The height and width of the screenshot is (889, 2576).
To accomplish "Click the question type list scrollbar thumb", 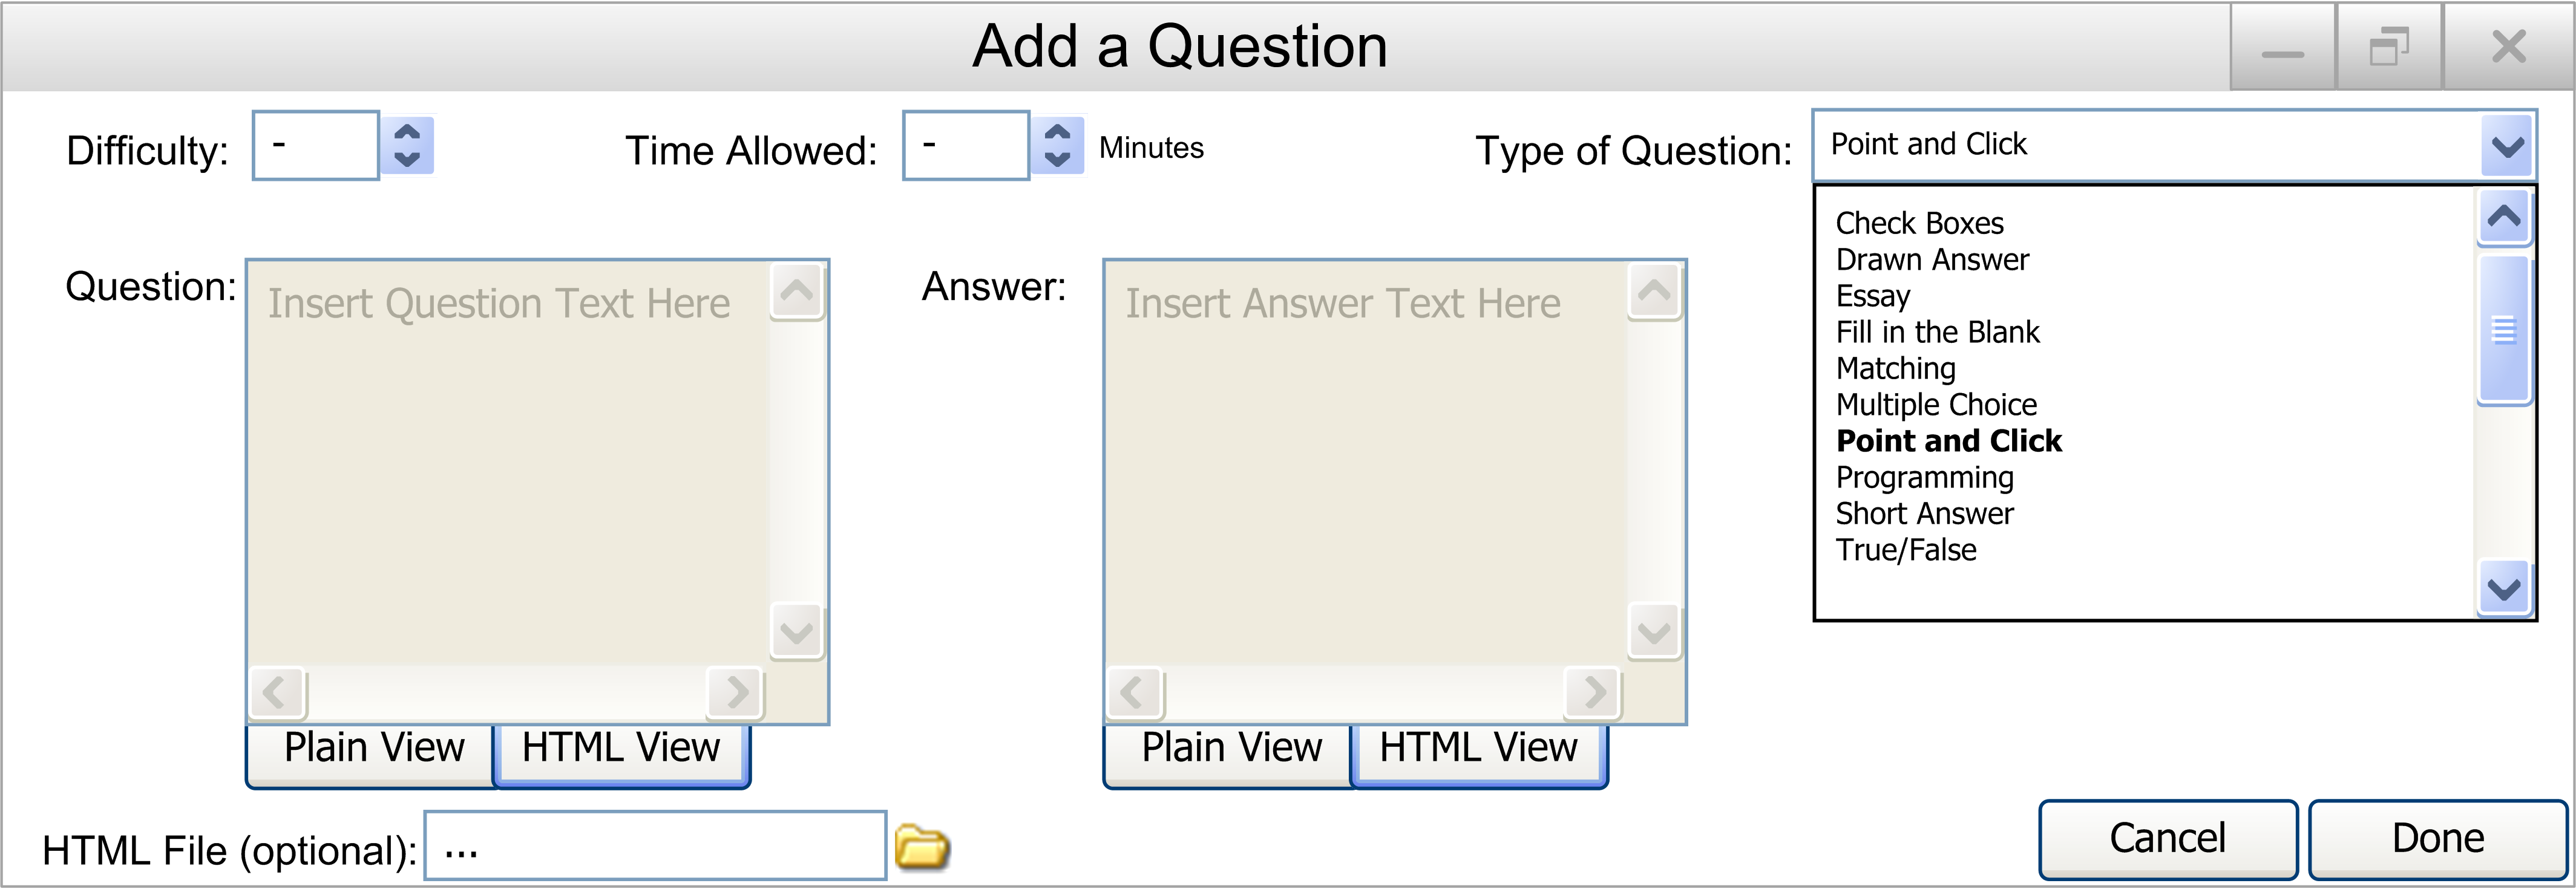I will click(2504, 330).
